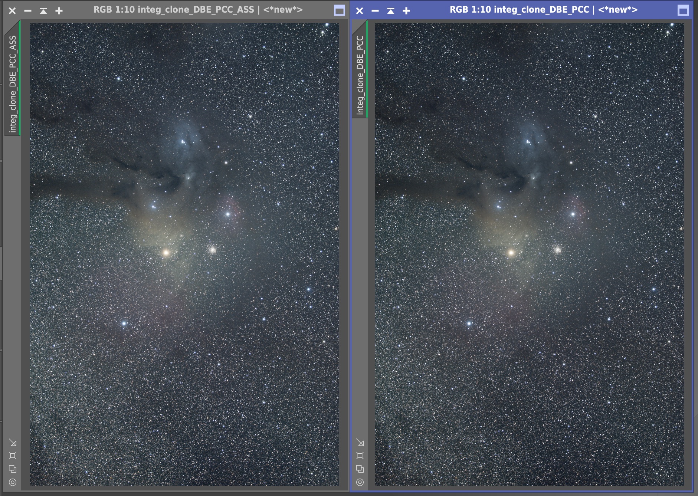Click the square-with-corners fit icon in PCC_ASS window
698x496 pixels.
click(x=13, y=456)
